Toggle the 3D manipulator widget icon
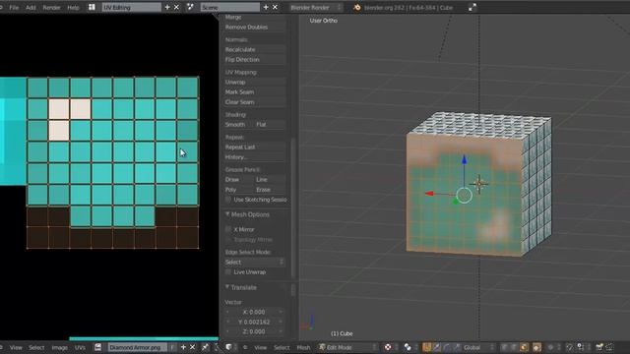Screen dimensions: 630x354 tap(426, 347)
